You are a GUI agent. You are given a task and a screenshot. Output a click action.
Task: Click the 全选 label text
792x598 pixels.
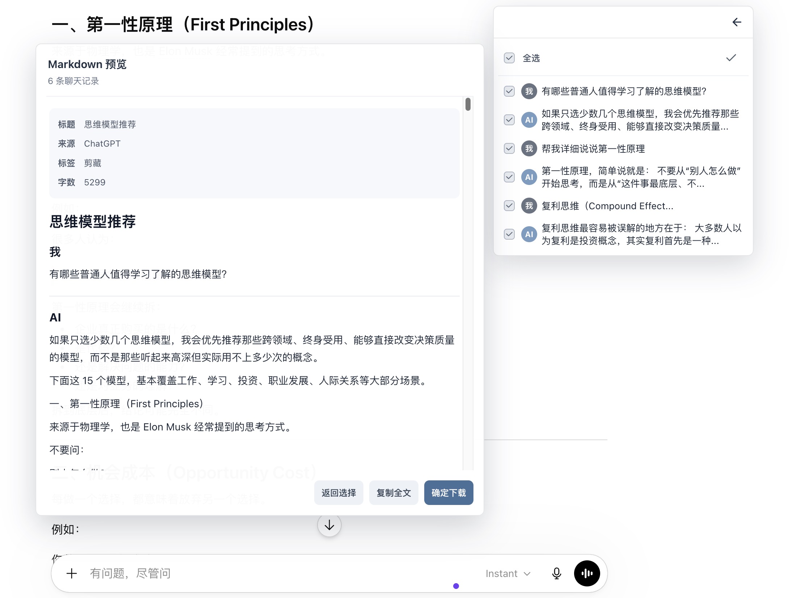click(531, 58)
